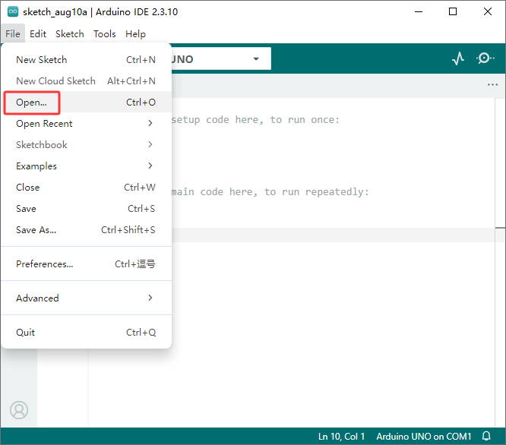Select New Sketch from File menu
Screen dimensions: 506x445
pyautogui.click(x=86, y=59)
